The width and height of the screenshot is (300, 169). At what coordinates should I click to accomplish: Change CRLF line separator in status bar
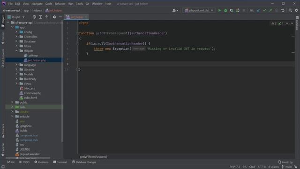point(252,167)
